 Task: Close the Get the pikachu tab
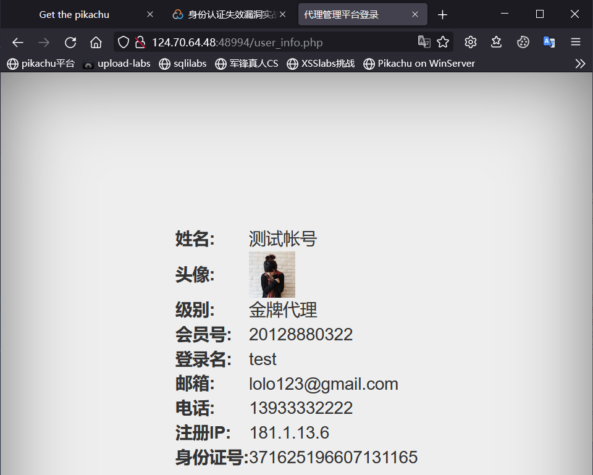click(150, 14)
